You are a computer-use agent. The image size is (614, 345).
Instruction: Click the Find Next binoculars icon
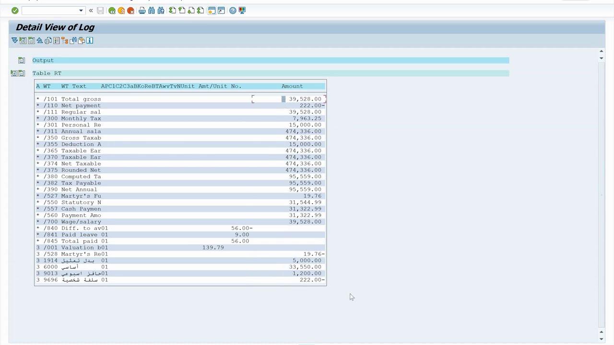[161, 11]
